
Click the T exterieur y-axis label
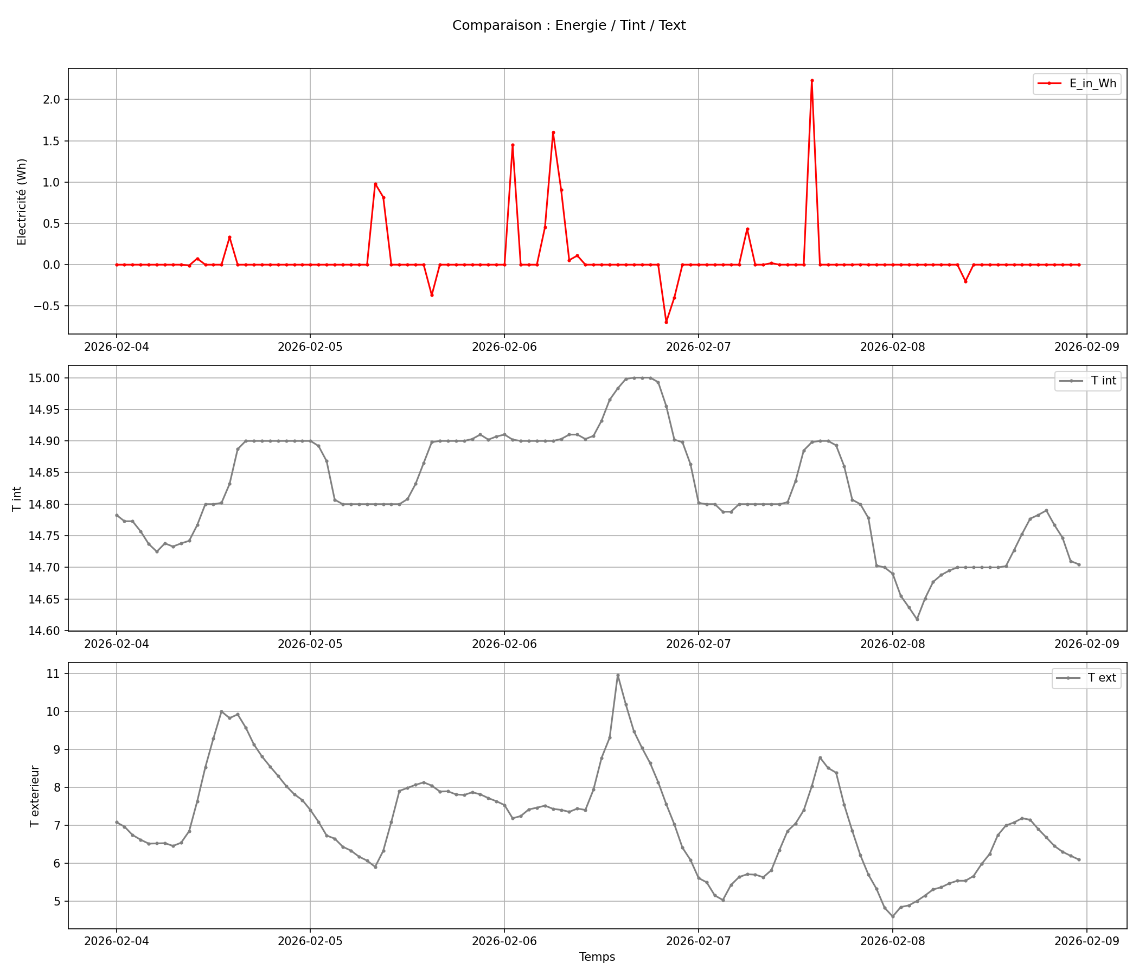click(35, 797)
